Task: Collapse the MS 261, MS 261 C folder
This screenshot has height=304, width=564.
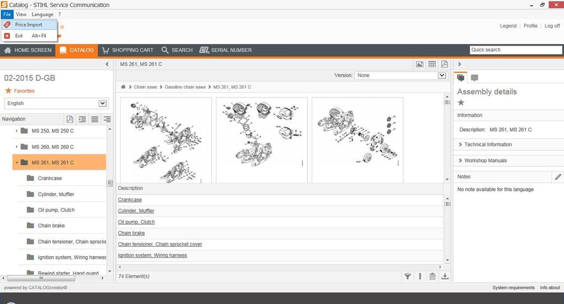Action: coord(17,163)
